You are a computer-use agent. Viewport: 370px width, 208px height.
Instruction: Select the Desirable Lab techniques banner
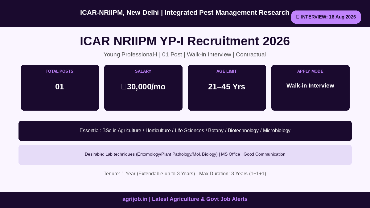pos(185,155)
